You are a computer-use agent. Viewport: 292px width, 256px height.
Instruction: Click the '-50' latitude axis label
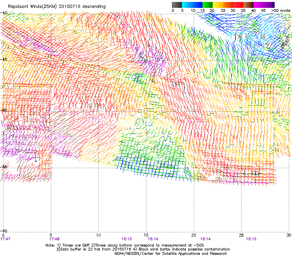pos(4,110)
